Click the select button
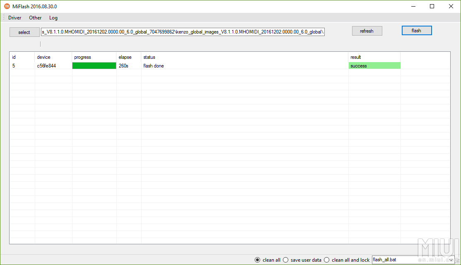Screen dimensions: 461x265 (24, 32)
